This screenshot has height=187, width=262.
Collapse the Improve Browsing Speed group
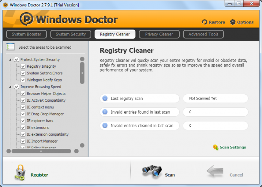click(x=10, y=87)
